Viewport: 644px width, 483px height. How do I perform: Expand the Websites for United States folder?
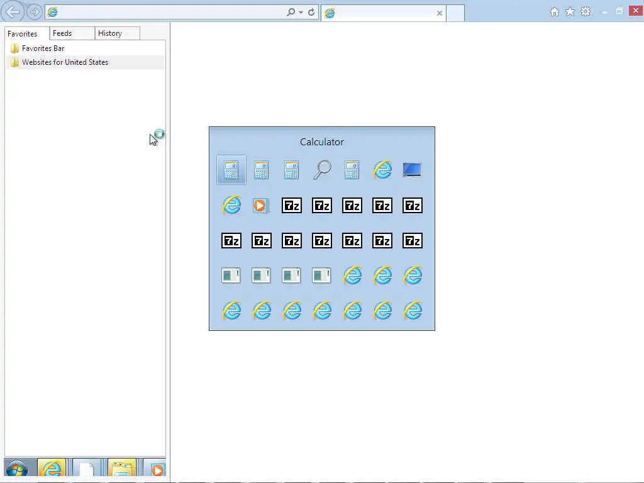tap(85, 62)
